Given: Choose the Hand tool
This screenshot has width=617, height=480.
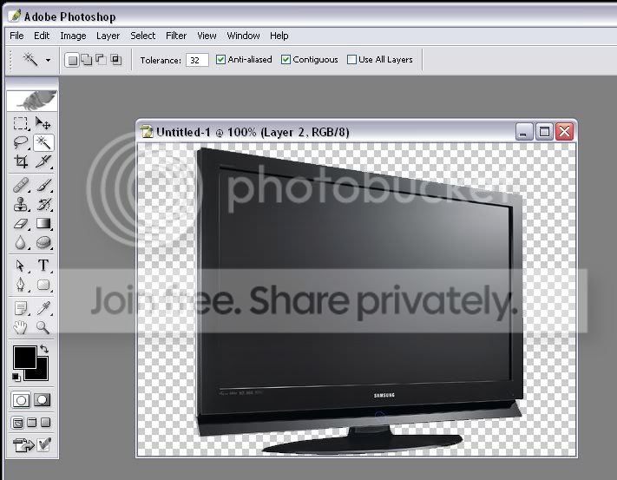Looking at the screenshot, I should [21, 327].
